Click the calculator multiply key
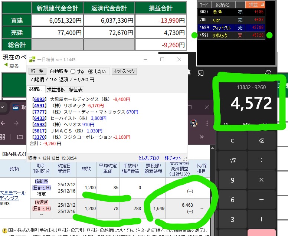Image resolution: width=288 pixels, height=236 pixels. 261,180
